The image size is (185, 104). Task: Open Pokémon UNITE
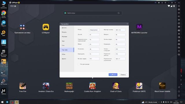click(x=139, y=86)
